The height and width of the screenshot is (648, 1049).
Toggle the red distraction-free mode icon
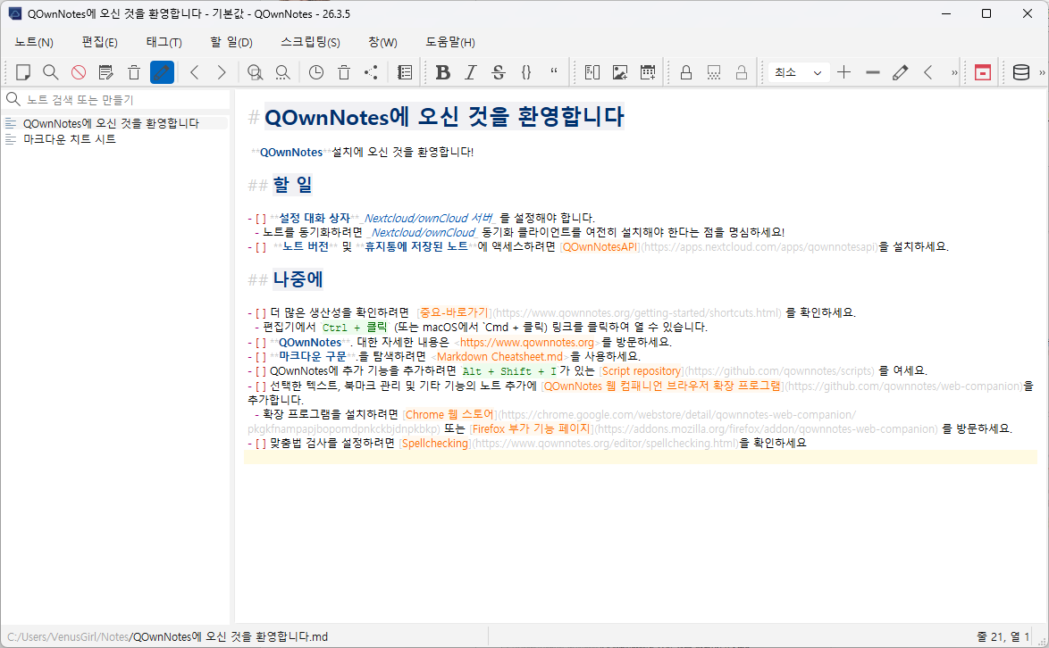pyautogui.click(x=983, y=72)
